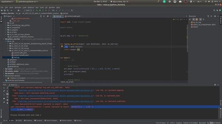The height and width of the screenshot is (124, 222).
Task: Toggle the fourth filter button in Structure toolbar
Action: coord(204,19)
